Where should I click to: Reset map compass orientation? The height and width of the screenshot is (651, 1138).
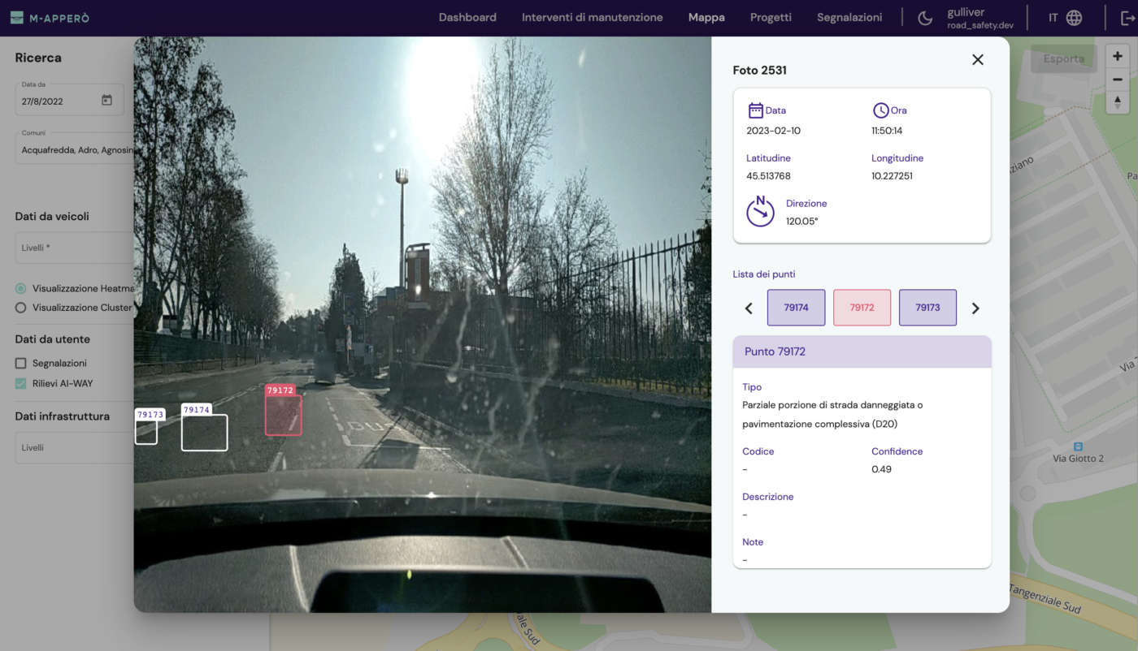(1118, 102)
